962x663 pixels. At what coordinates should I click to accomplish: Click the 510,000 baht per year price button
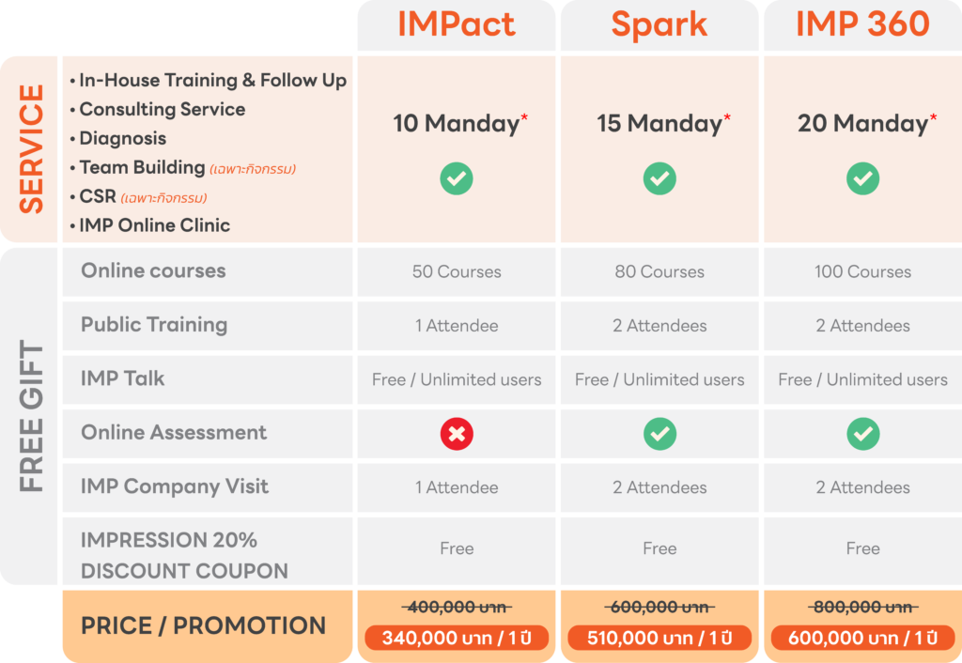point(659,639)
